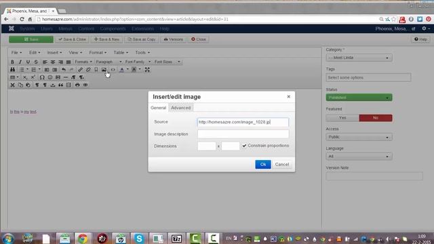Insert a special character with Omega icon
This screenshot has height=244, width=434.
(42, 77)
